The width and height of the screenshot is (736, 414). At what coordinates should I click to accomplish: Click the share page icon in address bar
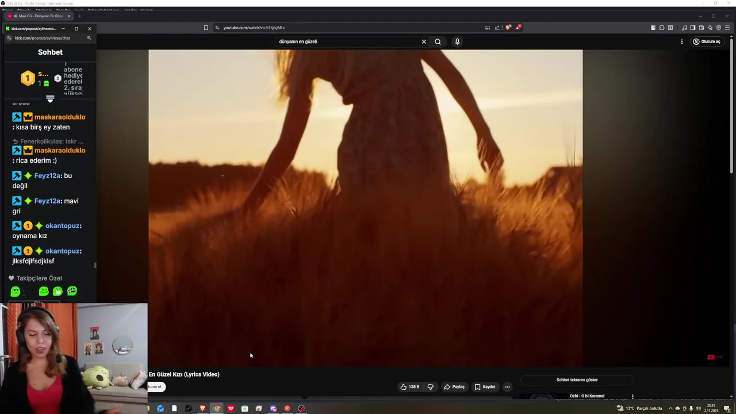click(497, 28)
